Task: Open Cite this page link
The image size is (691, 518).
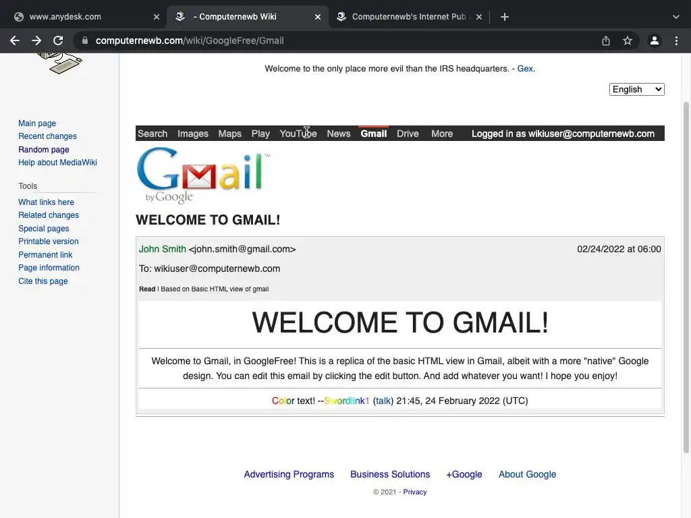Action: pos(43,281)
